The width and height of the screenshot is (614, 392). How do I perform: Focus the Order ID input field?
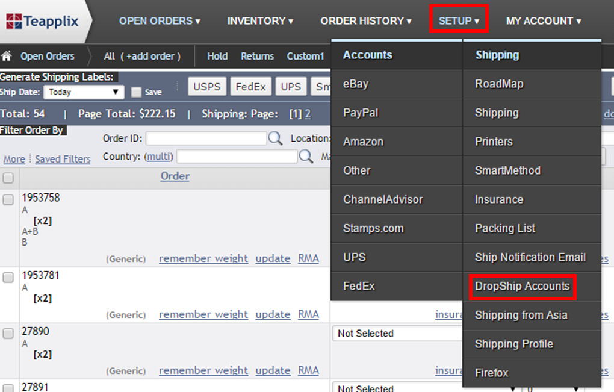point(206,138)
